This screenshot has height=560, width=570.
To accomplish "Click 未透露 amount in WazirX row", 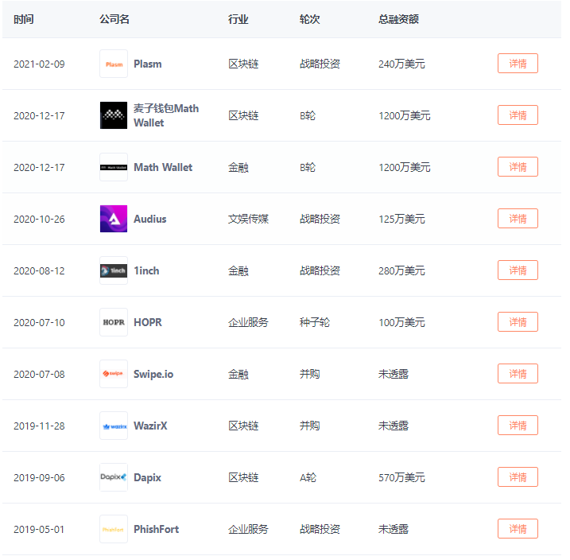I will [x=394, y=426].
